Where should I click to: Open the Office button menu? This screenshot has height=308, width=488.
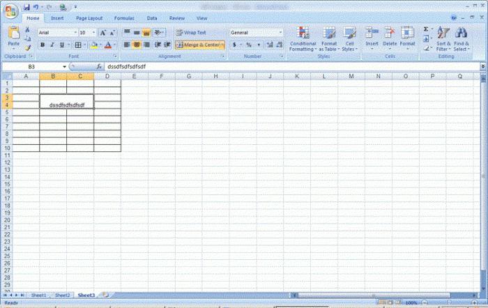pos(10,10)
